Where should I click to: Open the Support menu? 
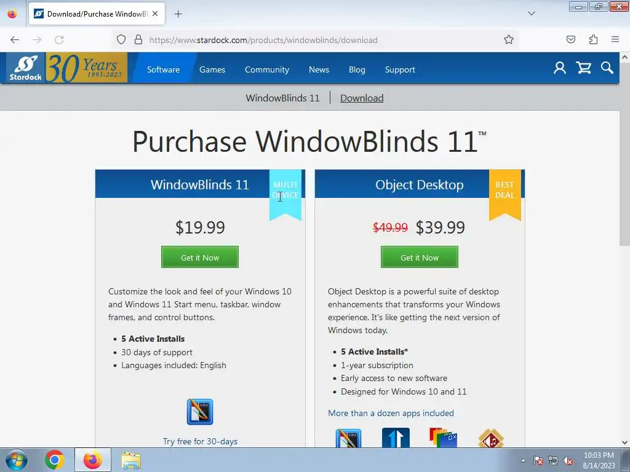tap(400, 69)
